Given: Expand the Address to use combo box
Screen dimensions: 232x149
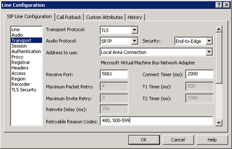Looking at the screenshot, I should pyautogui.click(x=209, y=52).
